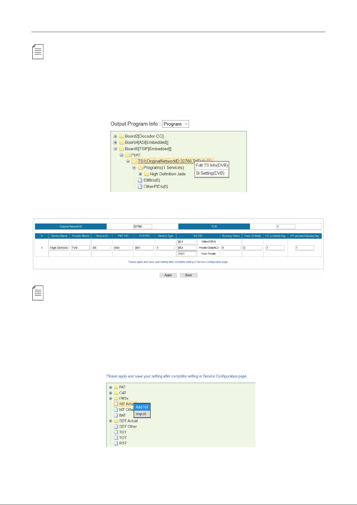Click the User Private ES PID 1001 field
357x505 pixels.
click(187, 254)
